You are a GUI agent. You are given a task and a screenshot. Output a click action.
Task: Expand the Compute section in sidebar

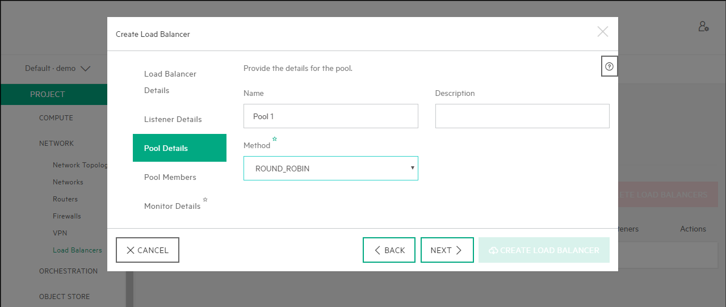(x=56, y=118)
